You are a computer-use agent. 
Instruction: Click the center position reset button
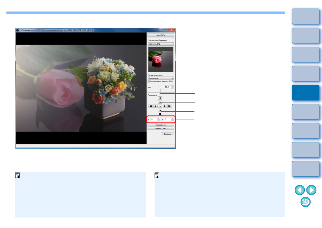[x=160, y=106]
